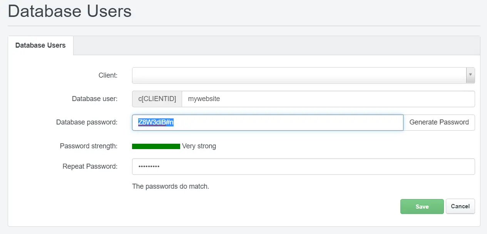Focus the Repeat Password field
Screen dimensions: 487x234
point(303,166)
